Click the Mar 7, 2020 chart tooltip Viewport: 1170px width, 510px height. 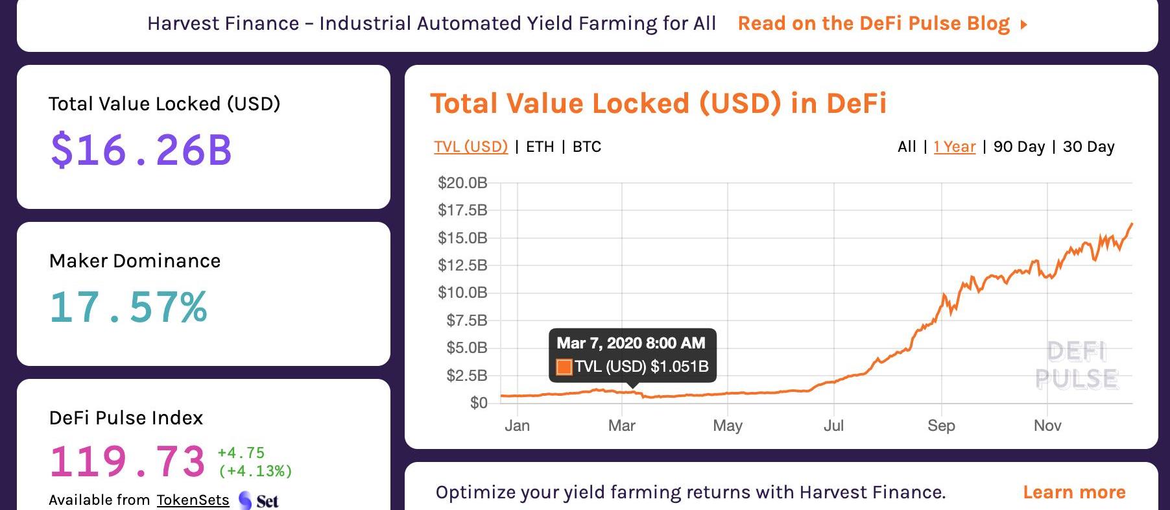click(x=632, y=354)
